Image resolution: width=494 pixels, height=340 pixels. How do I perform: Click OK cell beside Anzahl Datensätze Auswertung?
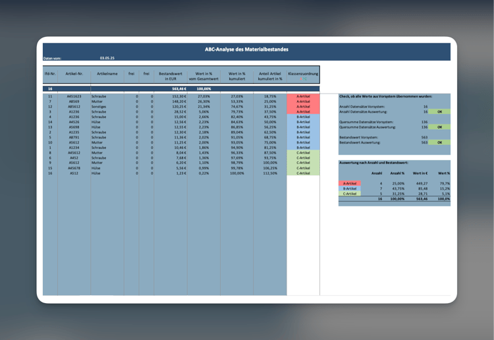click(439, 111)
